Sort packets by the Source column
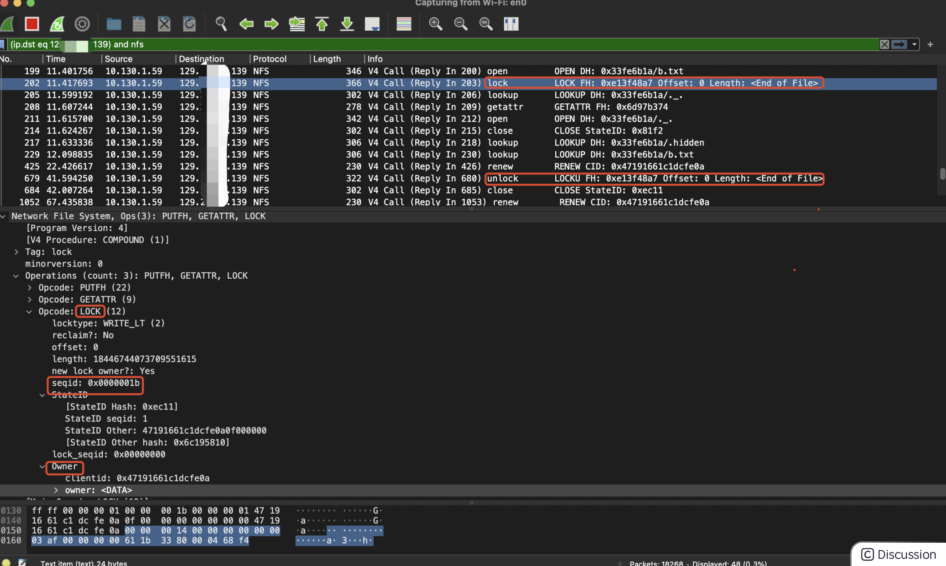The width and height of the screenshot is (946, 566). click(x=138, y=59)
